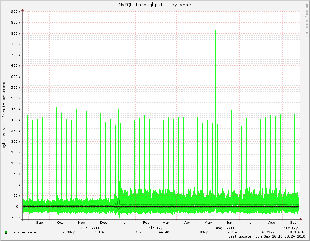The width and height of the screenshot is (310, 241).
Task: Click the '650 k' y-axis label
Action: click(16, 66)
